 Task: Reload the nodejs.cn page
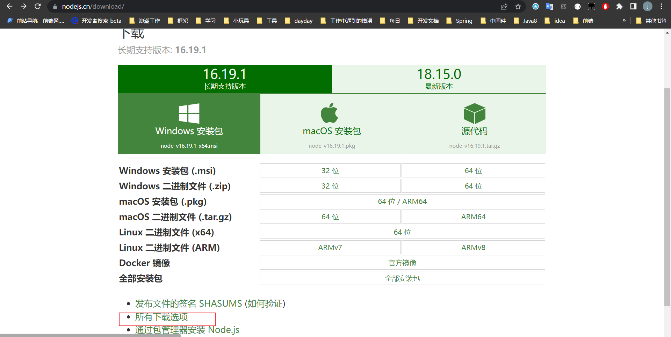(38, 6)
